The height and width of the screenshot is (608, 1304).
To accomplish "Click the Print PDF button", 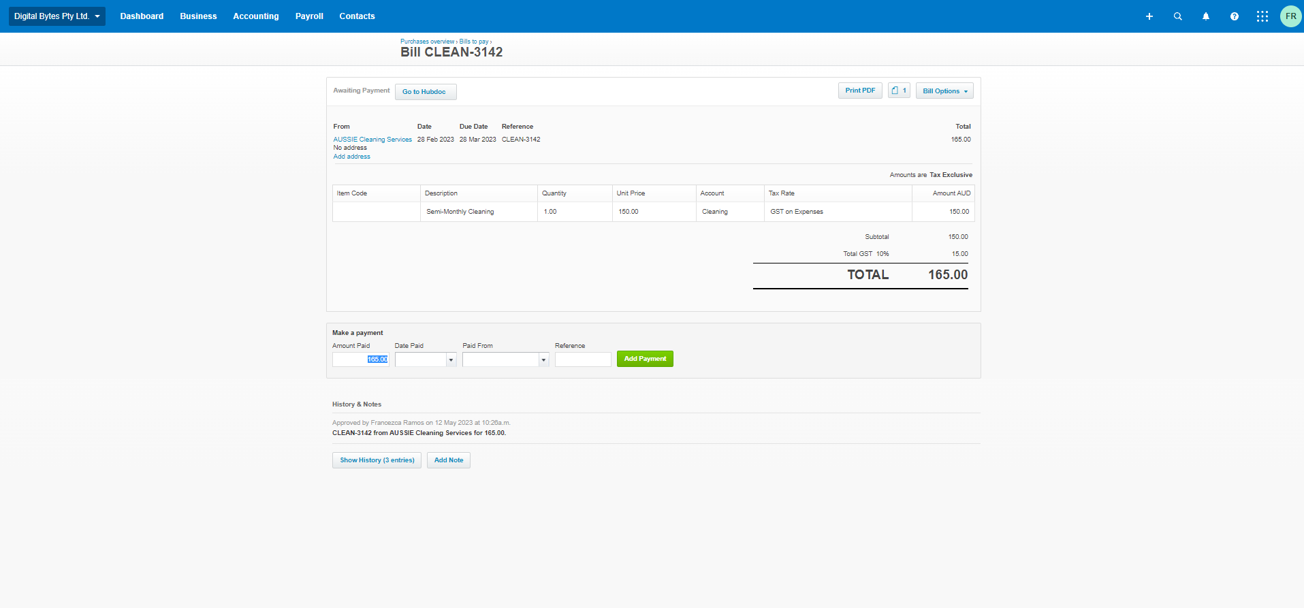I will pyautogui.click(x=860, y=91).
